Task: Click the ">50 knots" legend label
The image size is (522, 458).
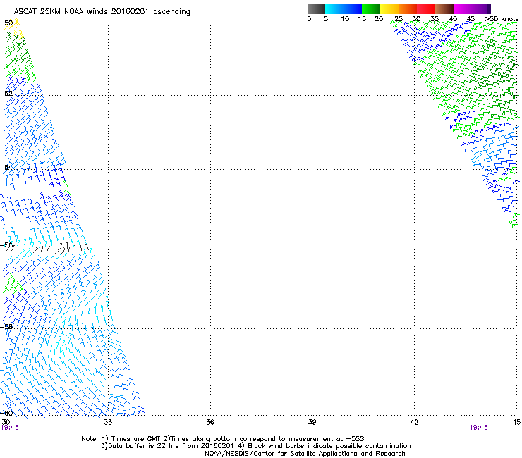Action: coord(502,18)
